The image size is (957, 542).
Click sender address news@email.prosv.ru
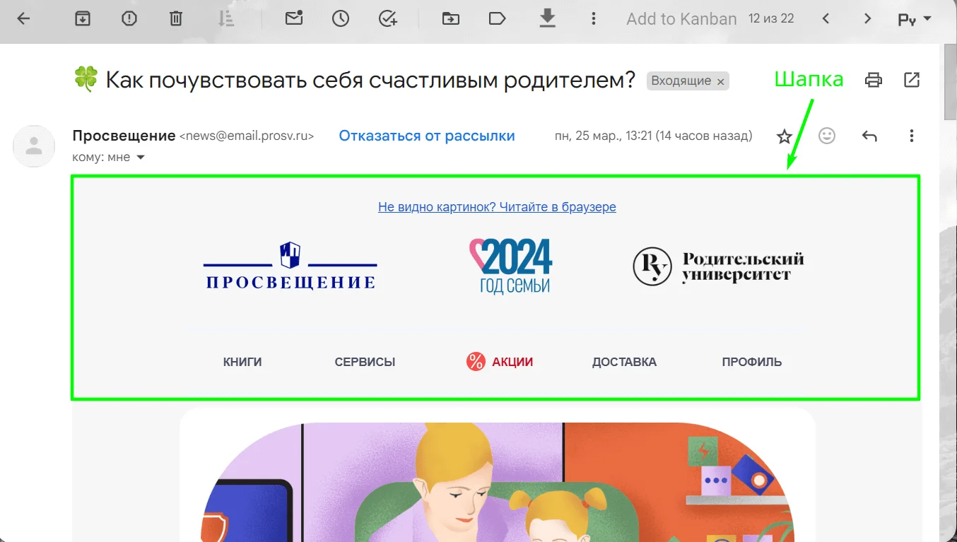click(247, 136)
